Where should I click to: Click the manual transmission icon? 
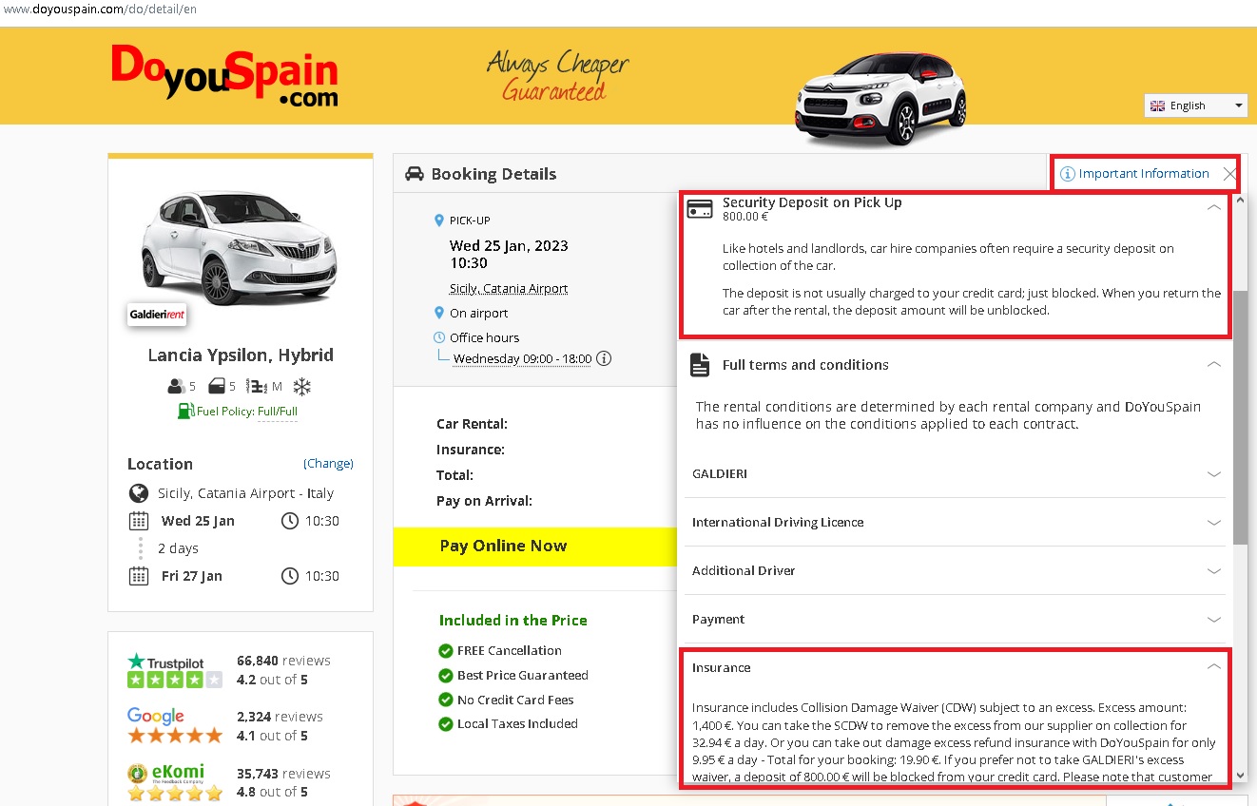(x=257, y=387)
